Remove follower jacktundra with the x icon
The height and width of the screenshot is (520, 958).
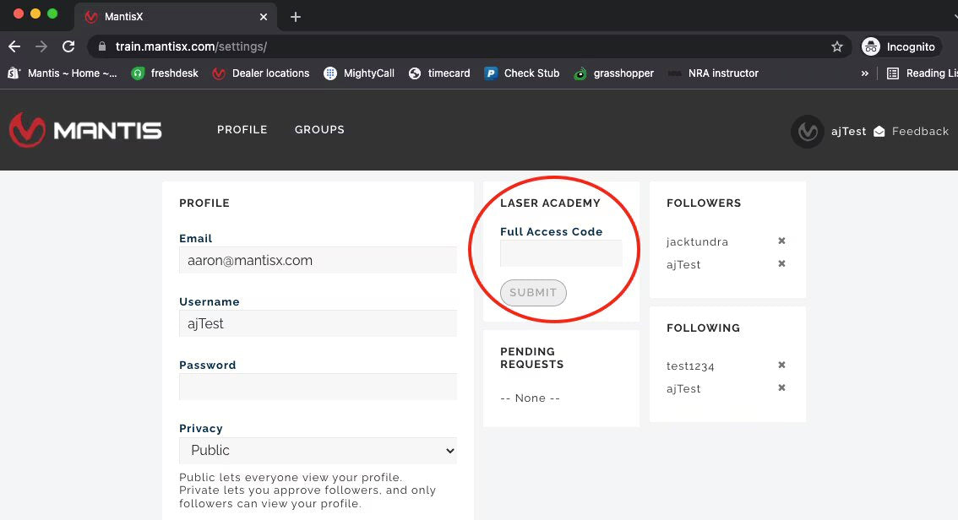[x=781, y=241]
